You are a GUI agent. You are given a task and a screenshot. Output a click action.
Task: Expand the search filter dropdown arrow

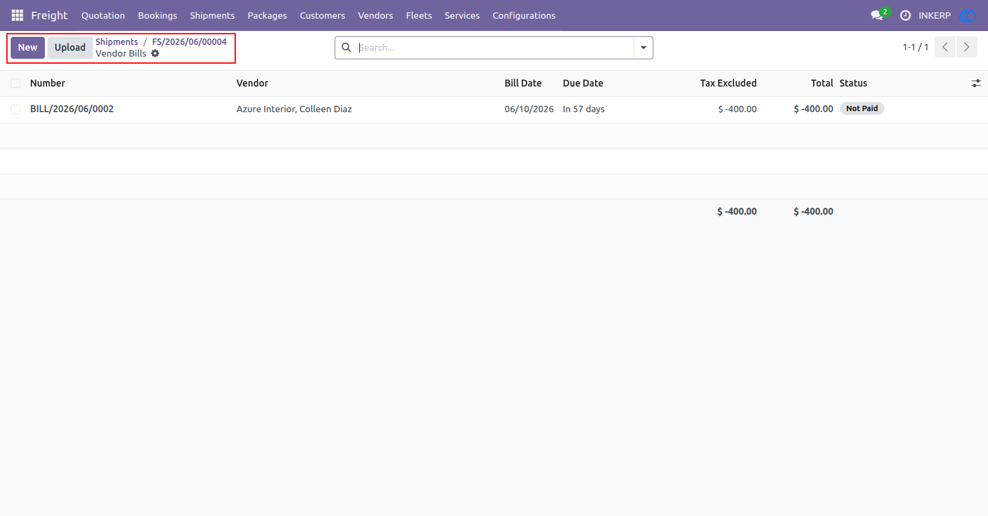pos(643,48)
